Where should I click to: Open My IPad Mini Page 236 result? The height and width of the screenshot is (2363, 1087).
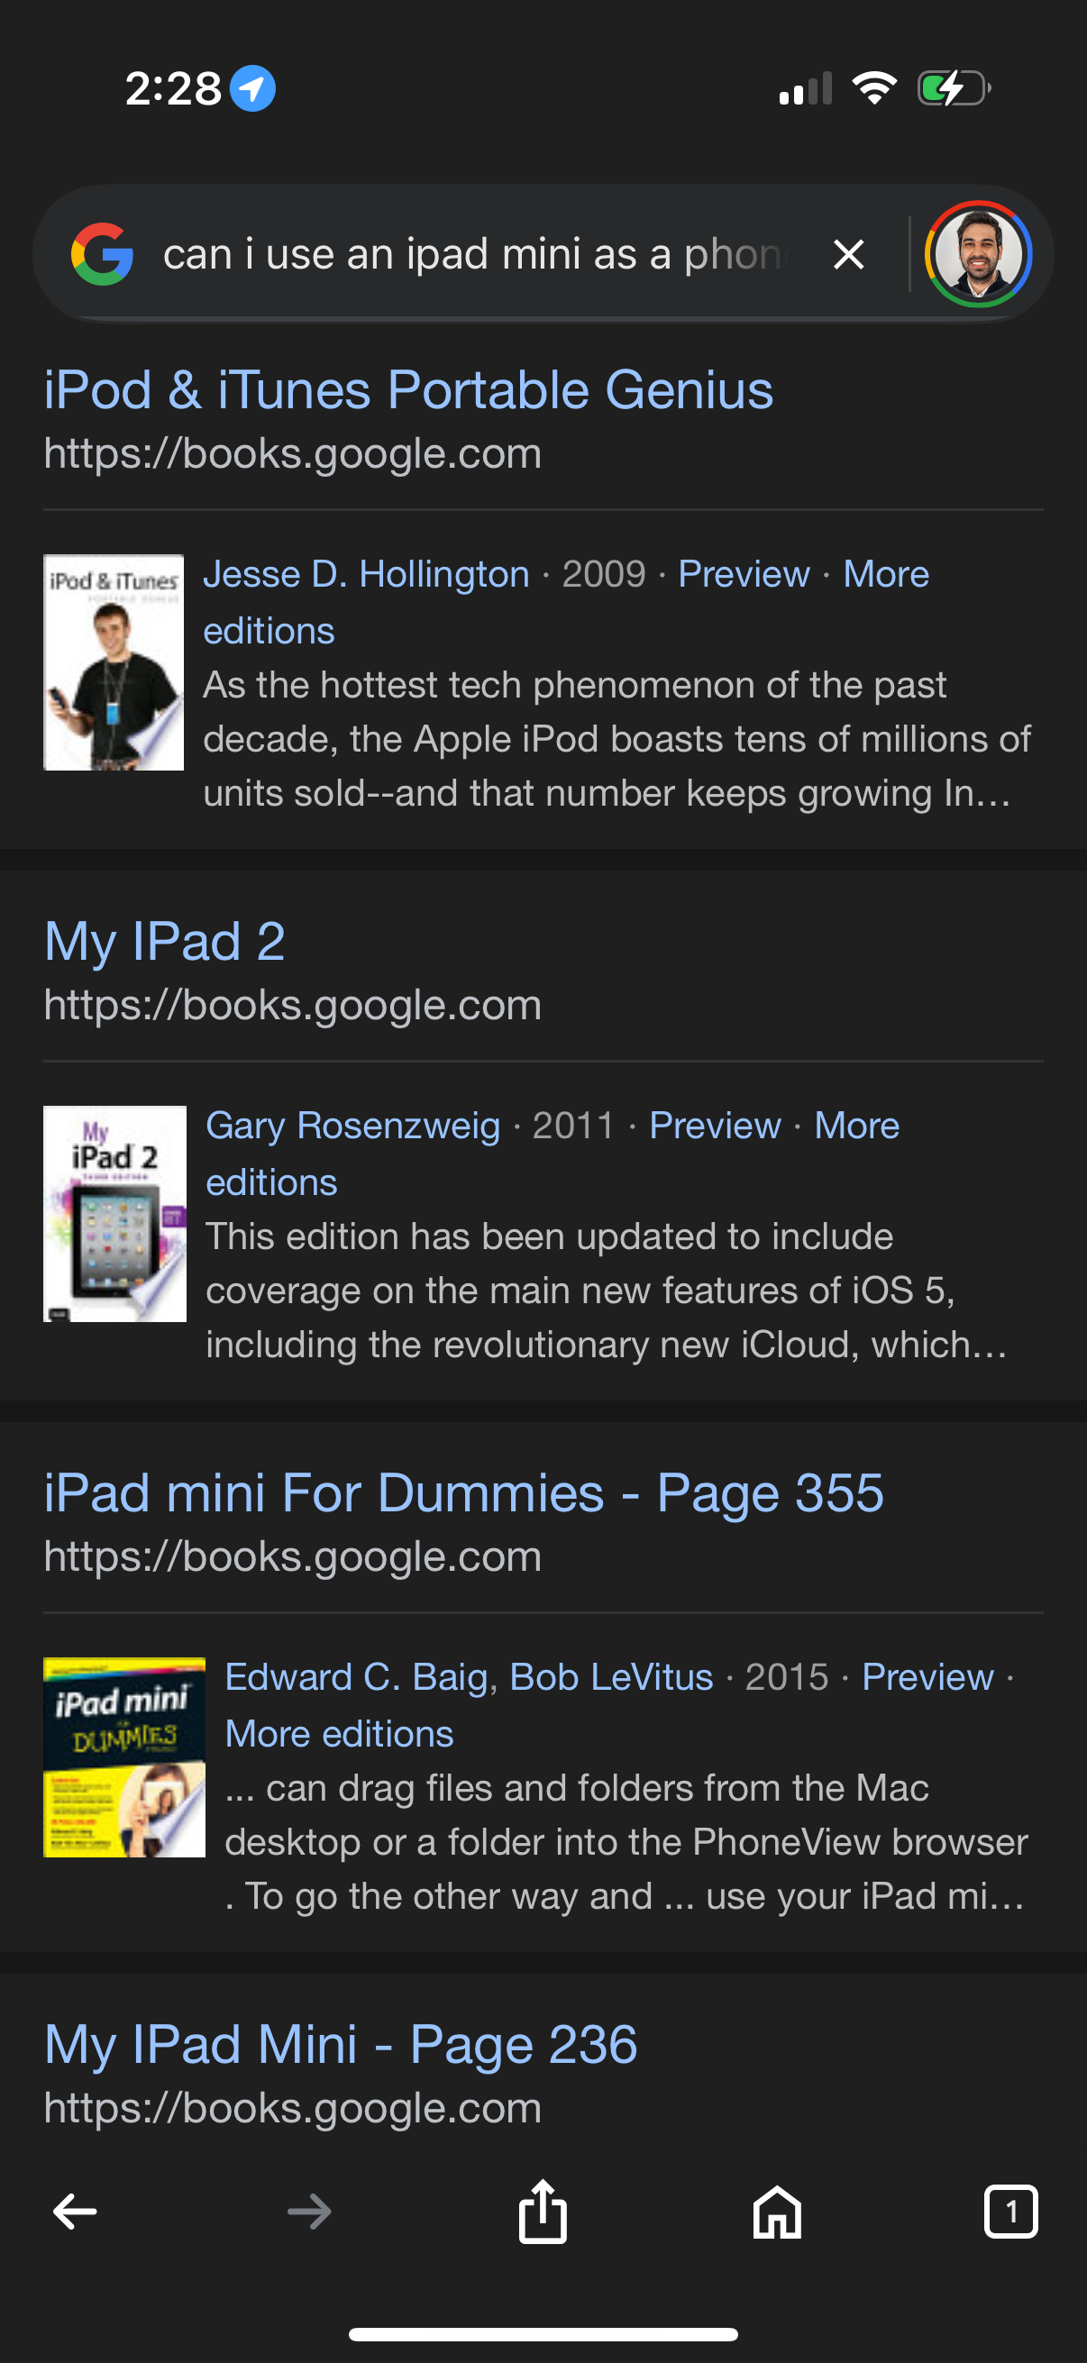coord(342,2043)
